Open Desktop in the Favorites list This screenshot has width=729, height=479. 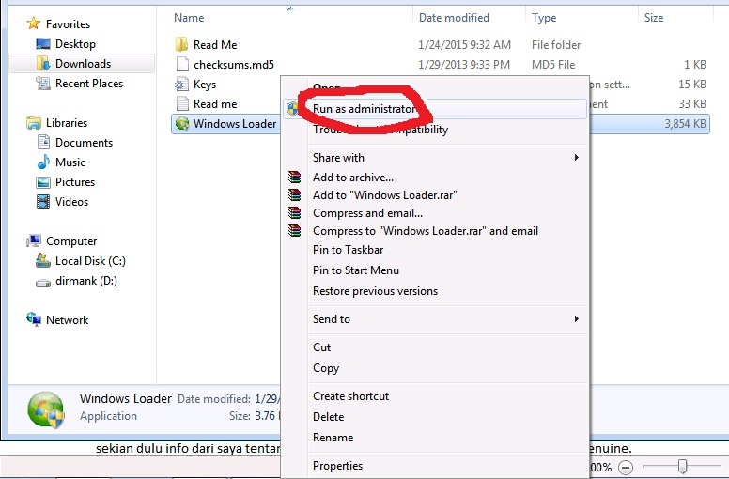click(x=75, y=43)
